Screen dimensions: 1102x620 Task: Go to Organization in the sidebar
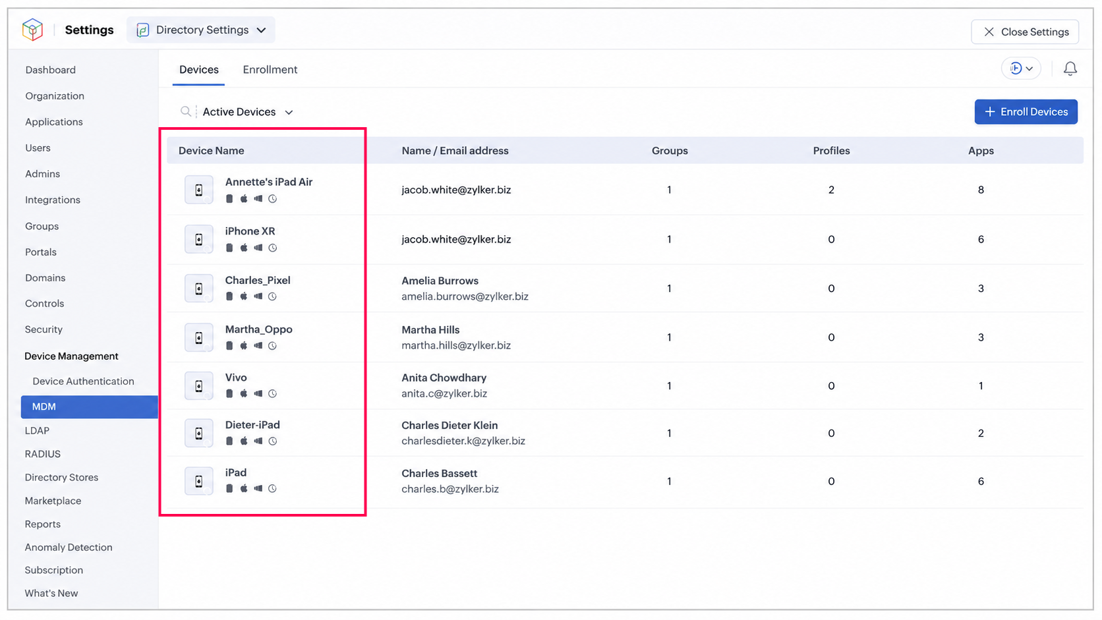pos(55,96)
